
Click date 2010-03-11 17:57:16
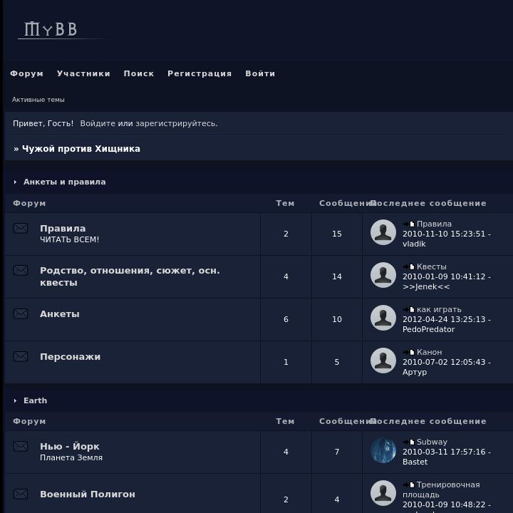tap(444, 452)
